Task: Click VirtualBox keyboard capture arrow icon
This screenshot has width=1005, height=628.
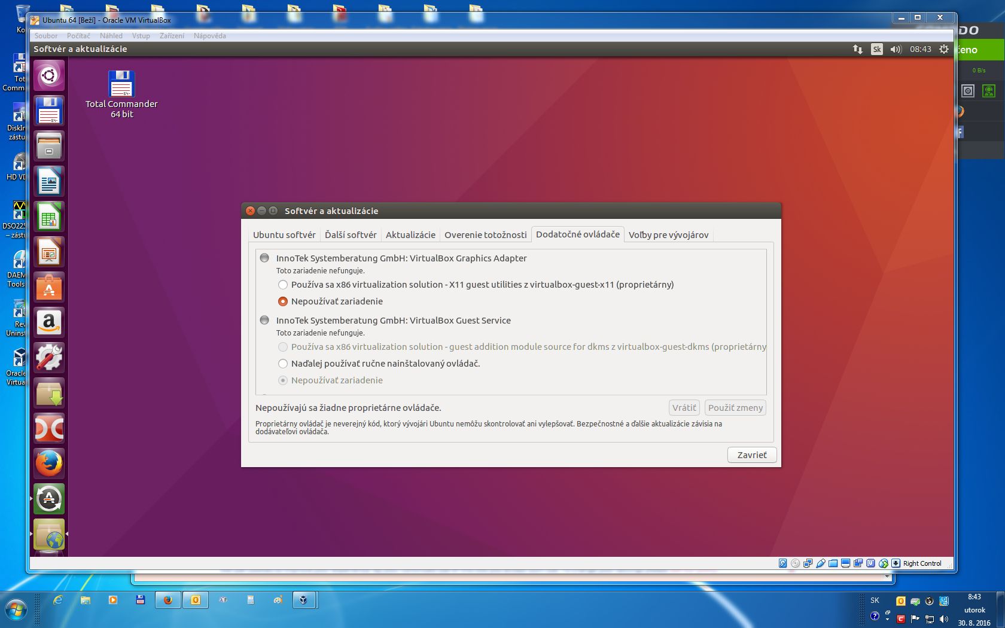Action: click(x=896, y=563)
